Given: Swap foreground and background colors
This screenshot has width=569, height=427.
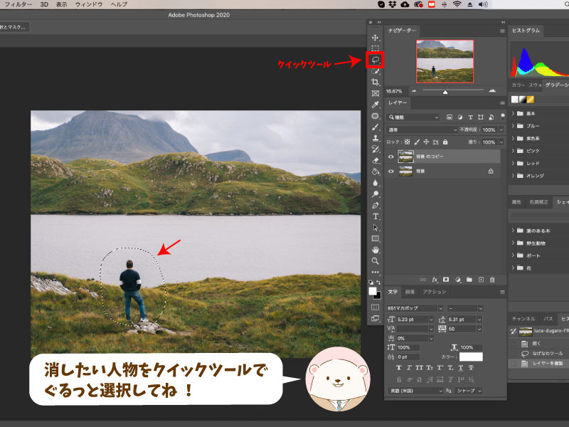Looking at the screenshot, I should point(378,282).
